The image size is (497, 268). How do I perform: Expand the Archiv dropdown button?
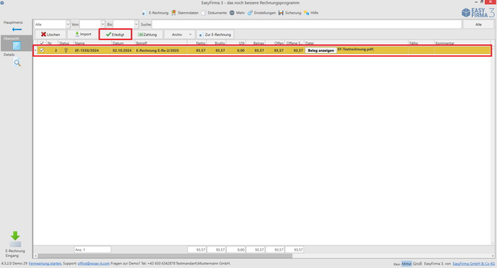(180, 34)
